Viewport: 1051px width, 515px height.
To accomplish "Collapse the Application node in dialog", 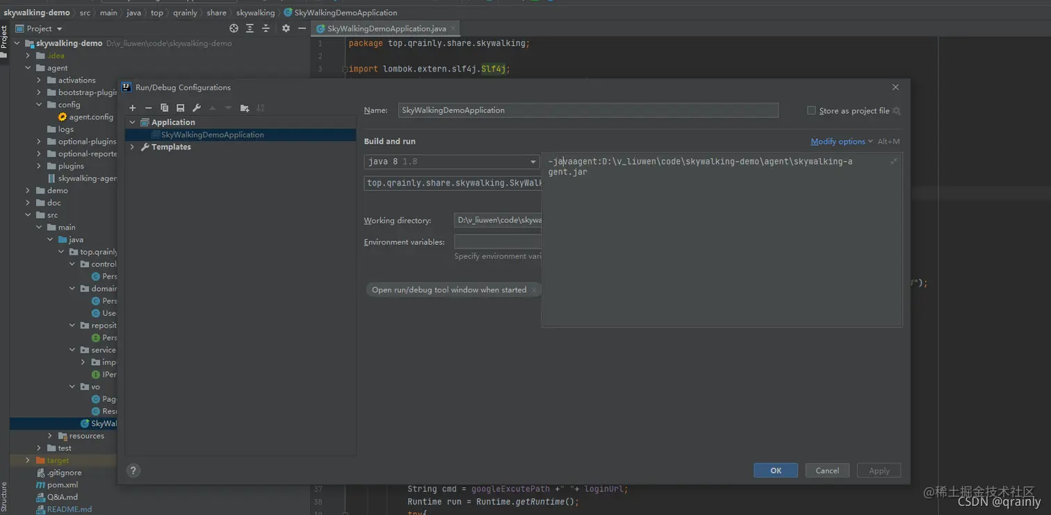I will (x=132, y=122).
